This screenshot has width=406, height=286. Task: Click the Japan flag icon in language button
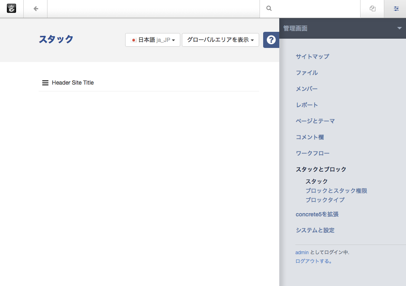(x=134, y=40)
